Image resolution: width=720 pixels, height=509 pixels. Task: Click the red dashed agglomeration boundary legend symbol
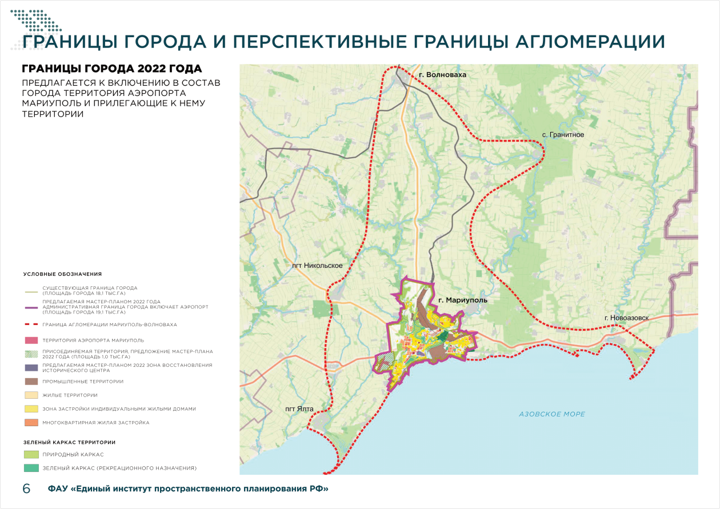click(x=31, y=324)
